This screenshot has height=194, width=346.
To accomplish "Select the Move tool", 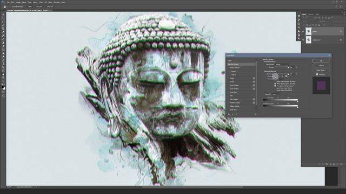I will 3,15.
